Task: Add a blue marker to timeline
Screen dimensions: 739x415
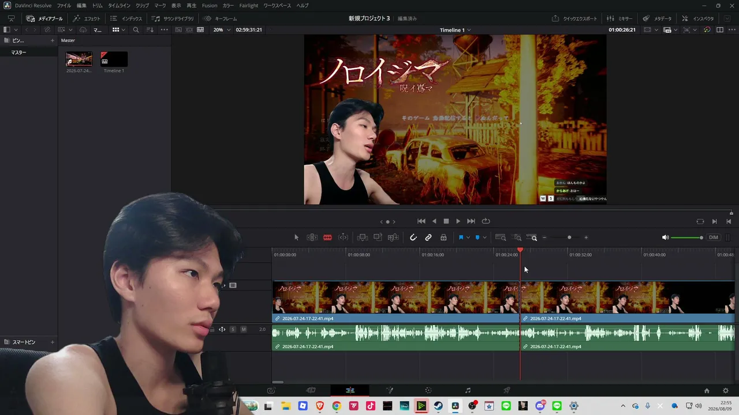Action: pyautogui.click(x=477, y=237)
